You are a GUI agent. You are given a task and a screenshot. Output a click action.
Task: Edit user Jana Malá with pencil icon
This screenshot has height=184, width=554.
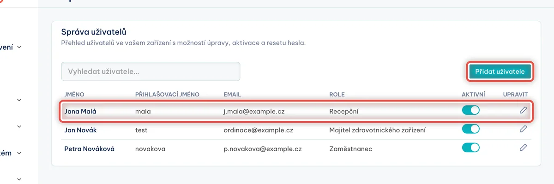[x=523, y=111]
